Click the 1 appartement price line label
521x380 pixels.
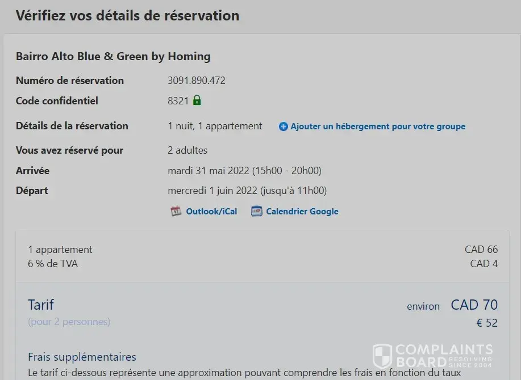pos(60,250)
